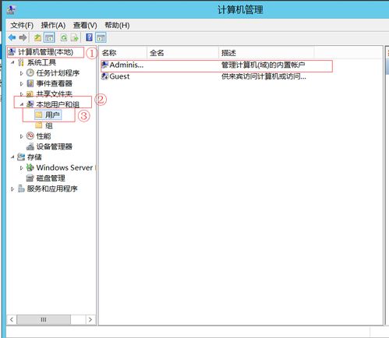Viewport: 389px width, 338px height.
Task: Collapse the 本地用户和组 tree node
Action: (x=22, y=104)
